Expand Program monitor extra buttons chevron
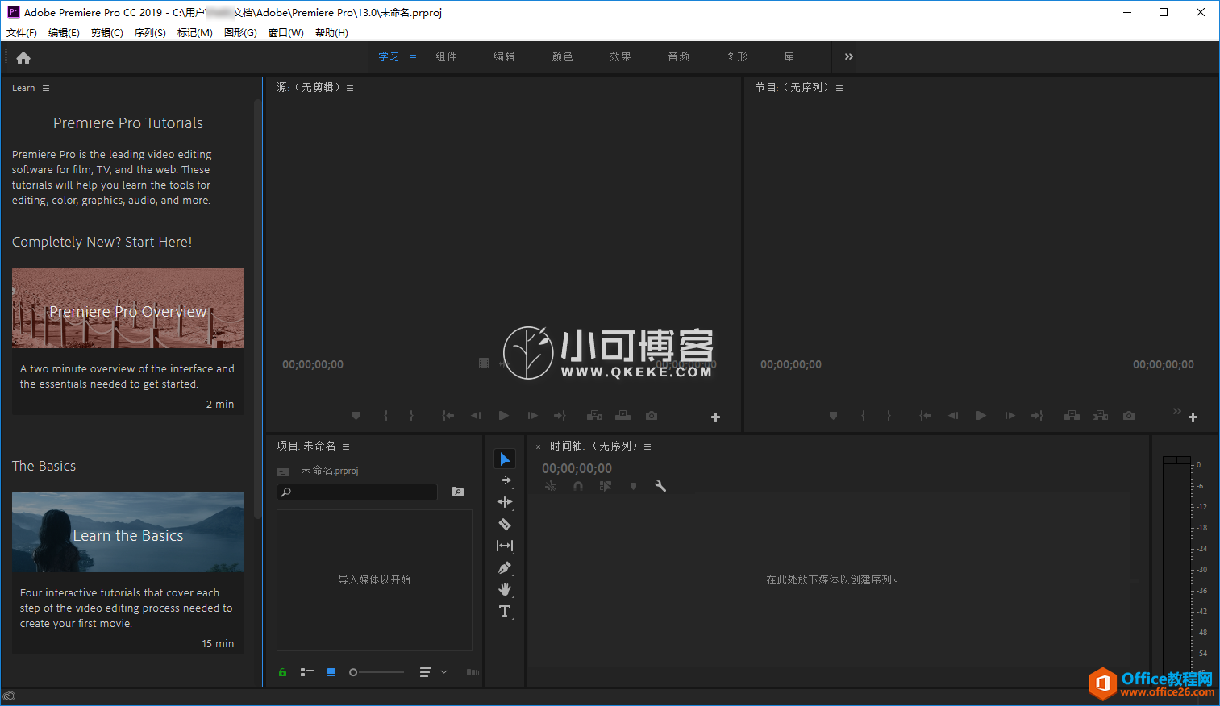The width and height of the screenshot is (1220, 706). (1177, 411)
